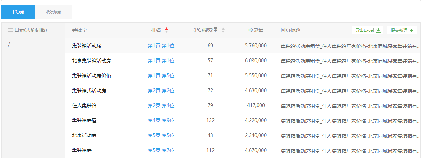Click page title in 北京活动房 row
Image resolution: width=426 pixels, height=159 pixels.
click(350, 136)
